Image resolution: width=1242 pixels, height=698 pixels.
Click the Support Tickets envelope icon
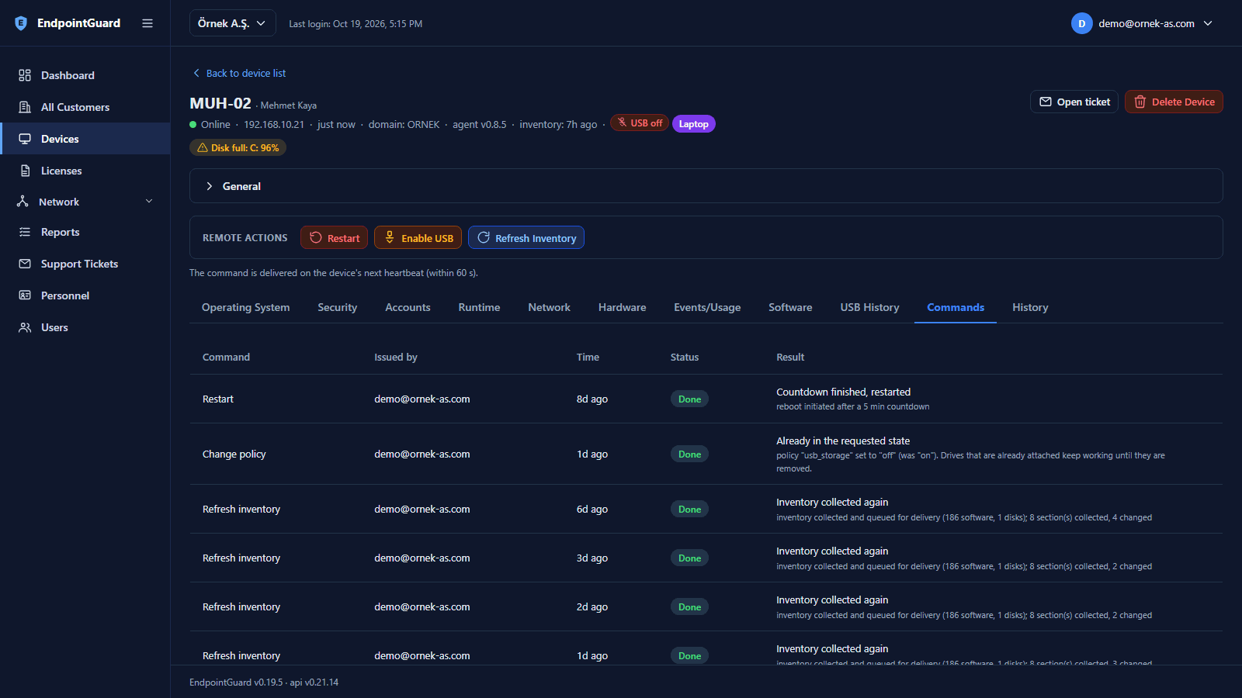[x=25, y=264]
